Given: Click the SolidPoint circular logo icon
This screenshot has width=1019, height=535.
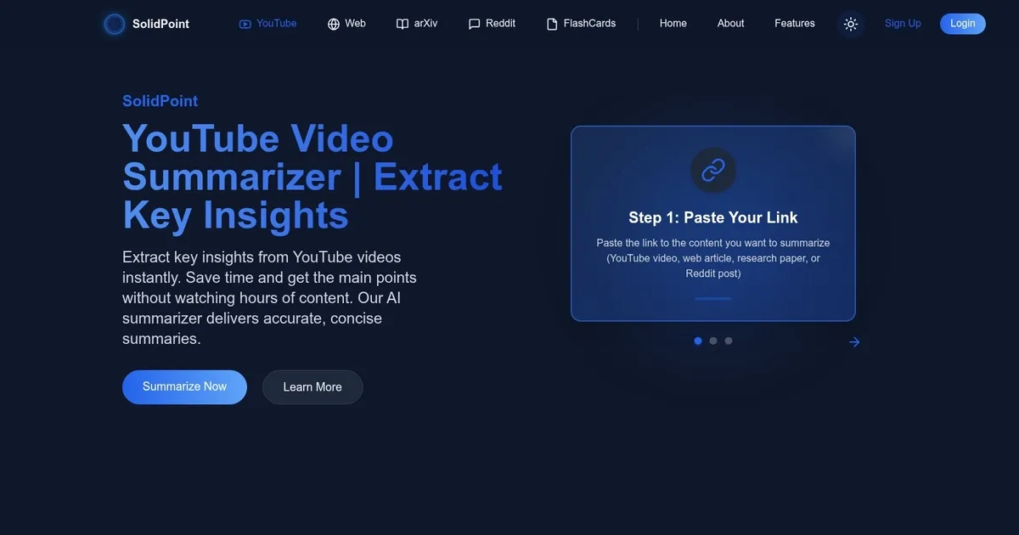Looking at the screenshot, I should (115, 24).
